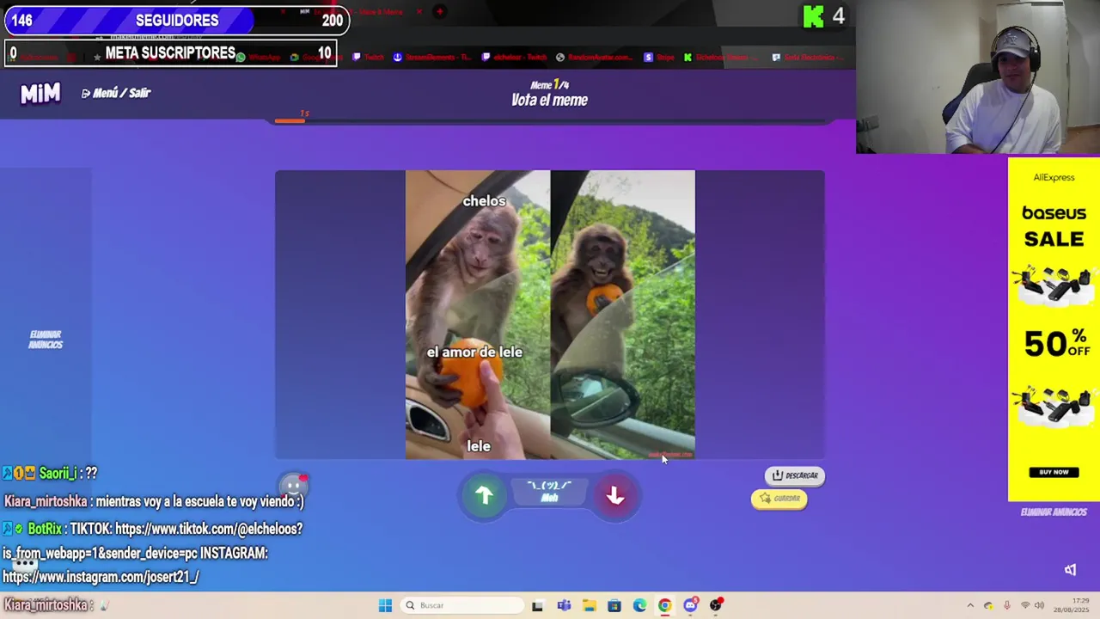Open the StreamElements bookmark
Viewport: 1100px width, 619px height.
click(x=431, y=58)
